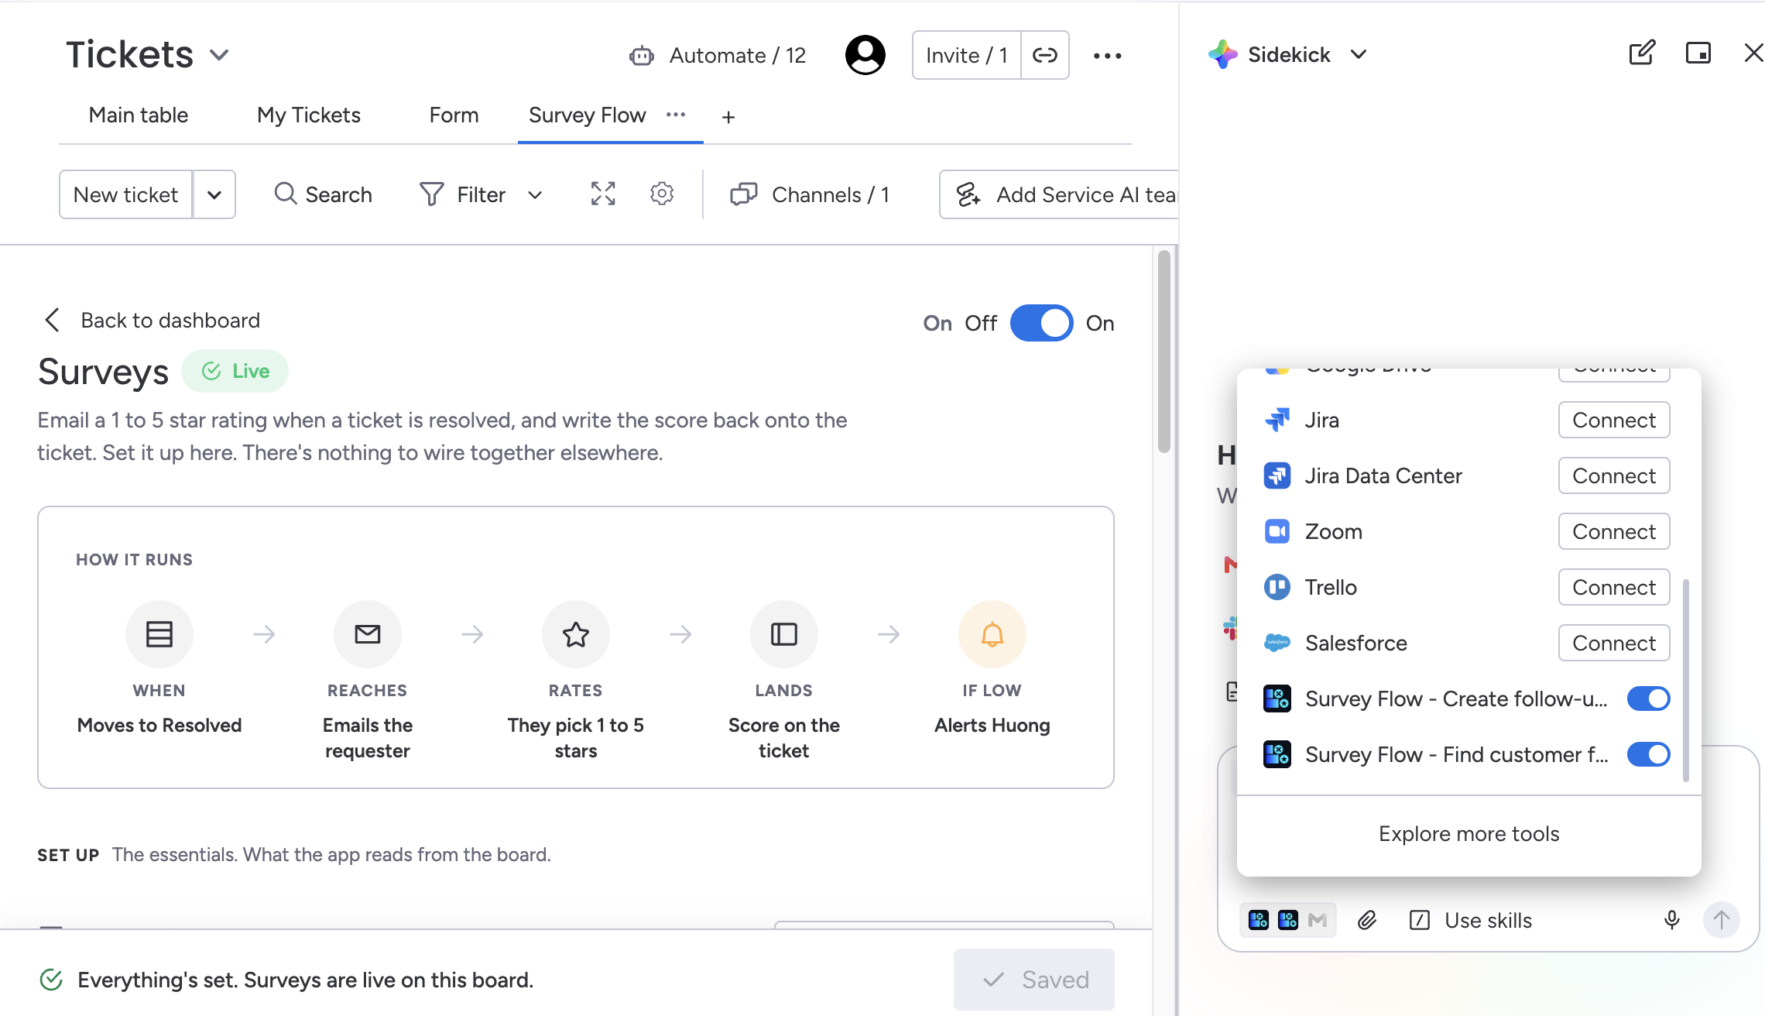Open the Form tab
Screen dimensions: 1765x1016
(x=454, y=115)
